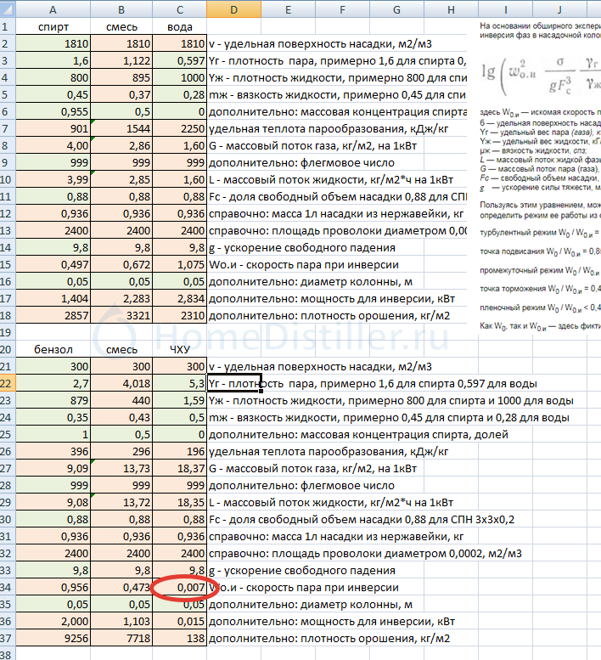The height and width of the screenshot is (660, 601).
Task: Select row 1 header
Action: coord(8,26)
